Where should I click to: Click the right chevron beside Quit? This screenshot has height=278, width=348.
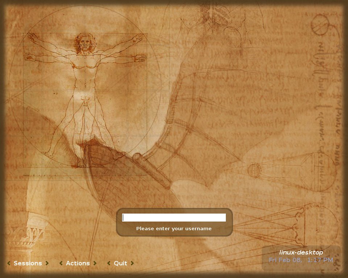click(132, 263)
